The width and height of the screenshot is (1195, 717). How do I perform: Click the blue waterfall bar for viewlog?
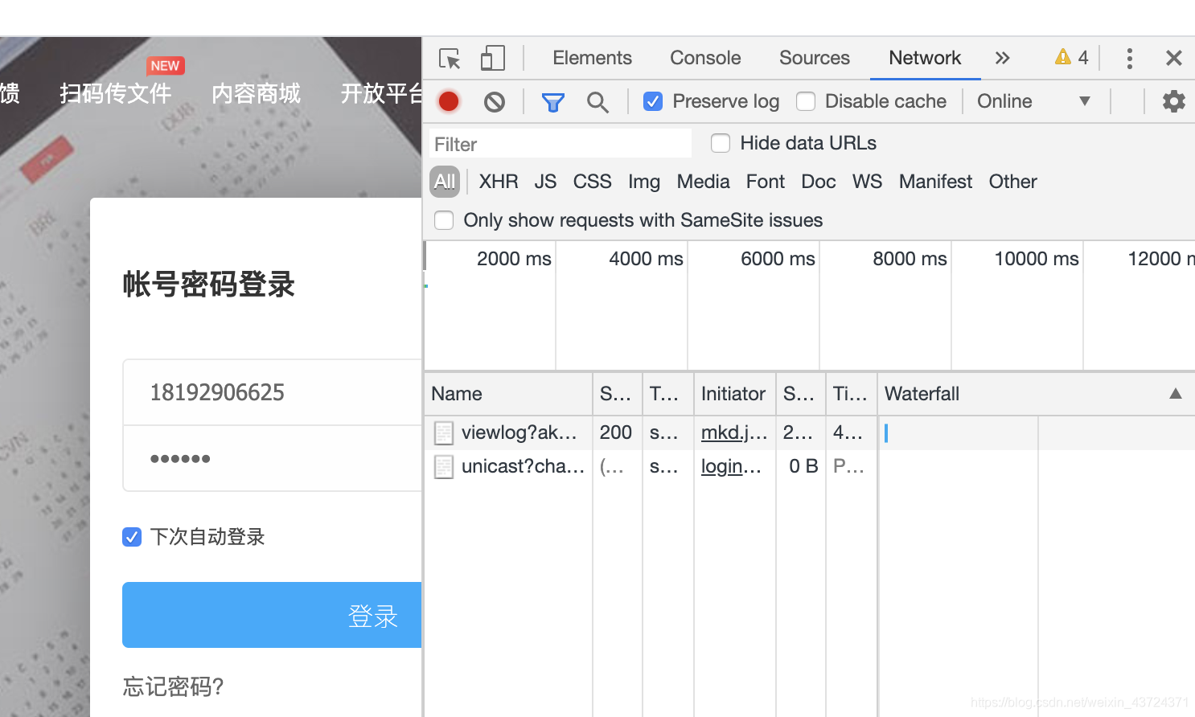point(886,433)
